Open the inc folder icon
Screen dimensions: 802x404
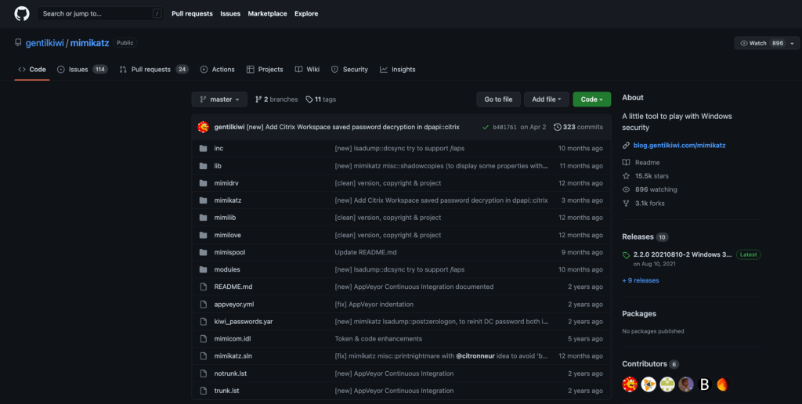click(203, 148)
